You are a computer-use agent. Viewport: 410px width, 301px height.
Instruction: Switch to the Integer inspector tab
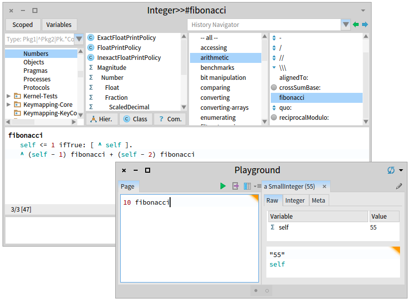[295, 200]
